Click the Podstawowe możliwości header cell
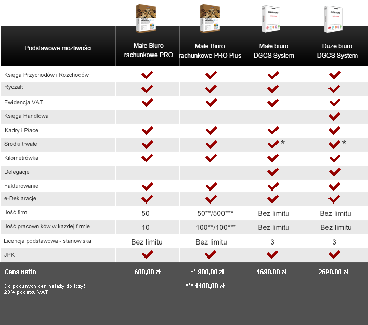The height and width of the screenshot is (325, 368). click(58, 48)
